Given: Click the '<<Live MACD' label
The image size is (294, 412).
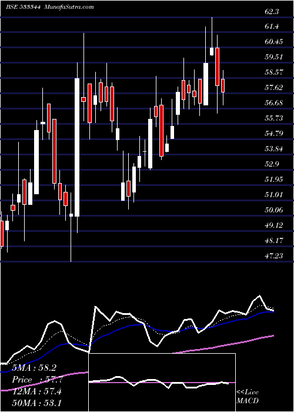Looking at the screenshot, I should [248, 397].
